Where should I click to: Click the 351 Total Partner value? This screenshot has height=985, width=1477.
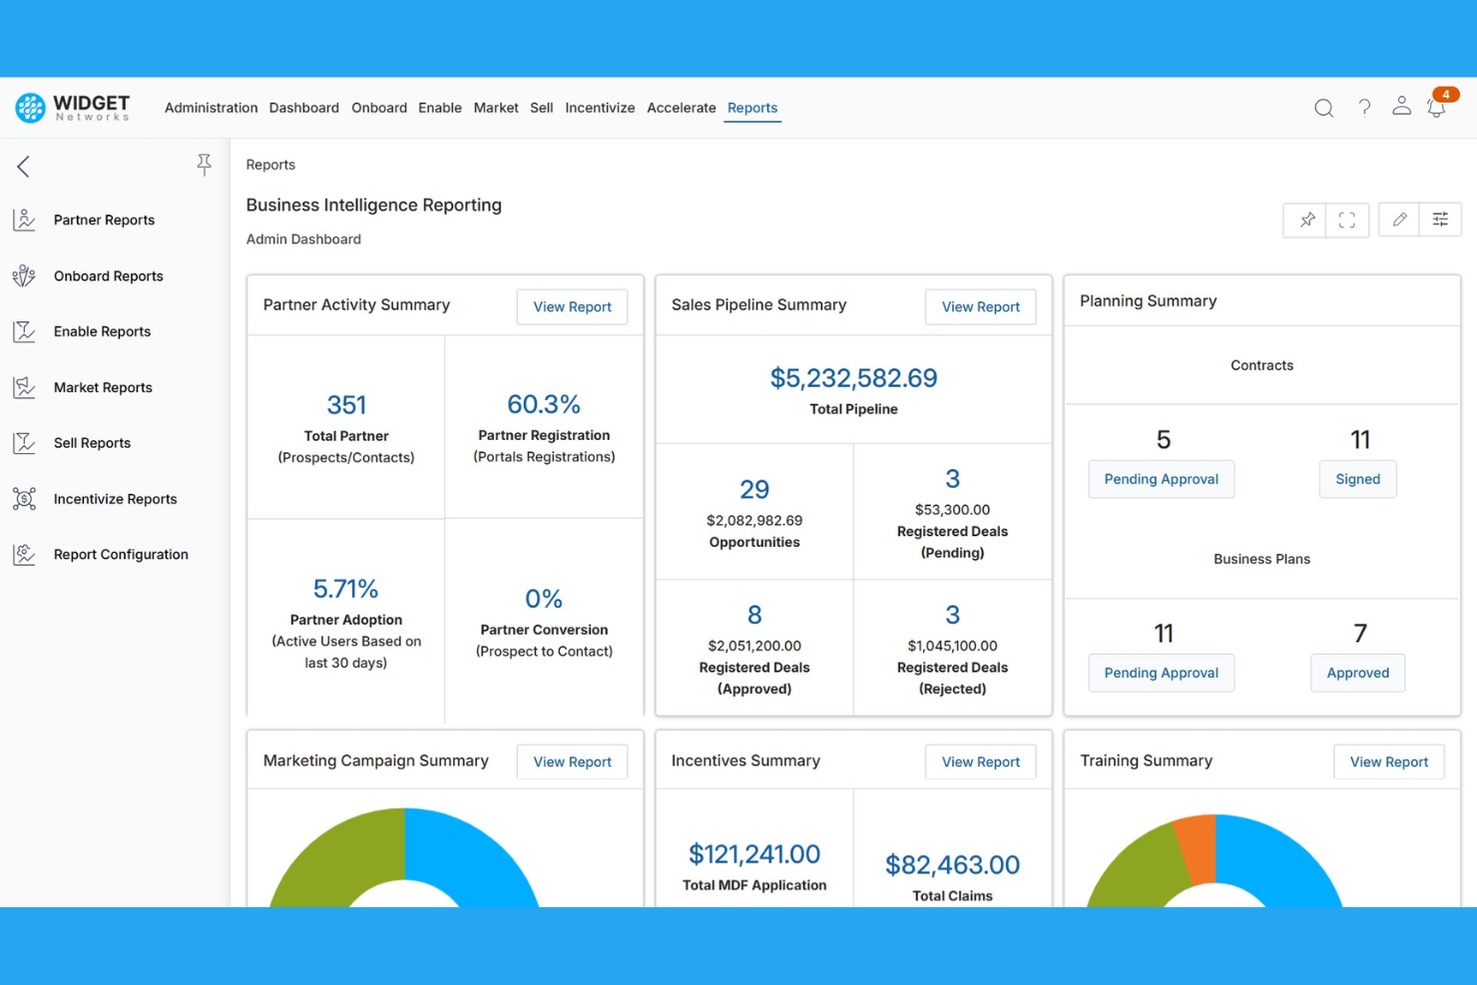pyautogui.click(x=346, y=405)
